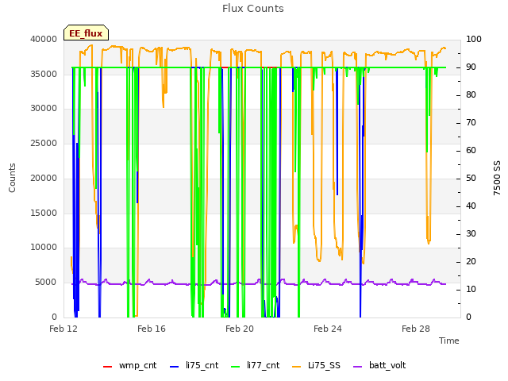Viewport: 508px width, 381px height.
Task: Click the red wmp_cnt legend swatch
Action: click(x=107, y=367)
